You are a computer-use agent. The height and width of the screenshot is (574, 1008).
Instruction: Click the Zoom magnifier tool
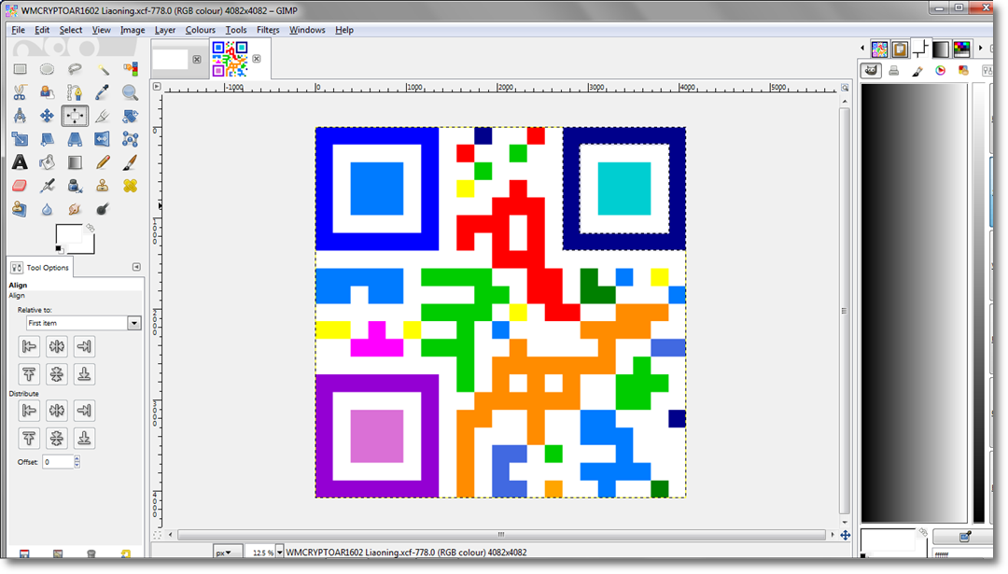pyautogui.click(x=130, y=92)
